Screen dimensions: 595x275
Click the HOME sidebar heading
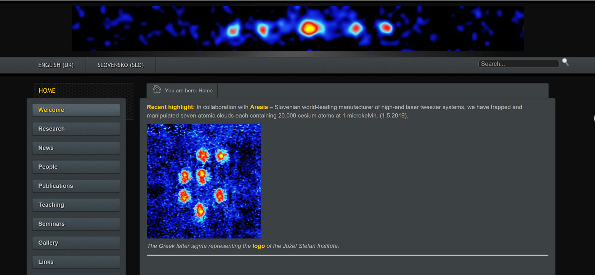pos(47,90)
